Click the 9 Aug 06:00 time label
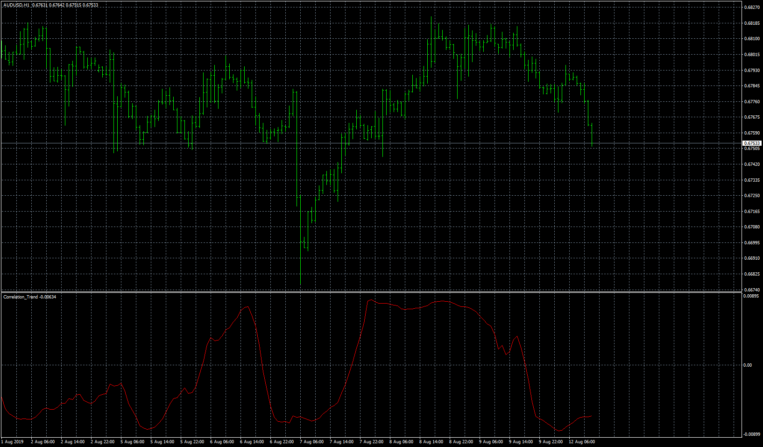The width and height of the screenshot is (763, 447). [x=491, y=442]
